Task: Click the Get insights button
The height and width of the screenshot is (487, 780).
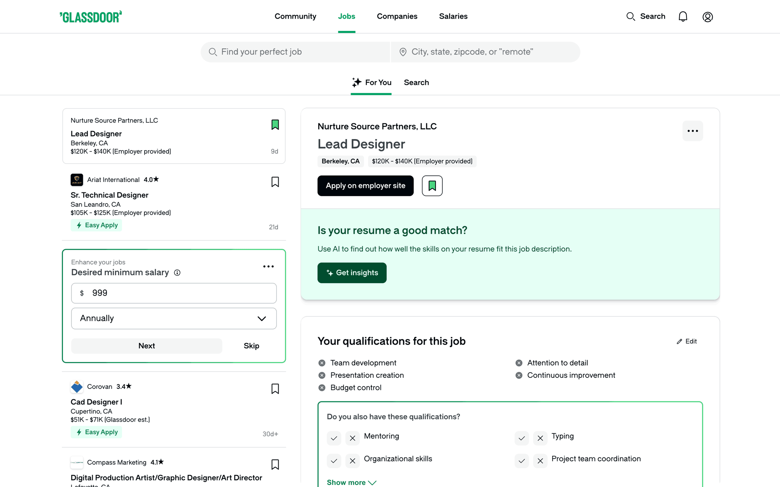Action: click(352, 273)
